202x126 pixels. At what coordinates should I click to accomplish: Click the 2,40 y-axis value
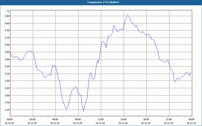[7, 103]
